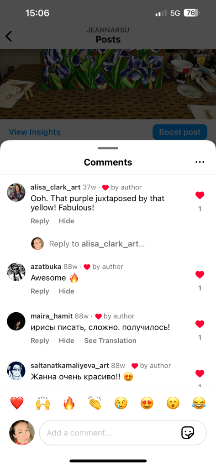
Task: See Translation of maira_hamit's comment
Action: coord(110,341)
